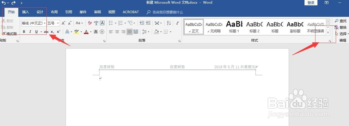Open Asian layout dropdown icon
The height and width of the screenshot is (126, 349).
pos(158,23)
